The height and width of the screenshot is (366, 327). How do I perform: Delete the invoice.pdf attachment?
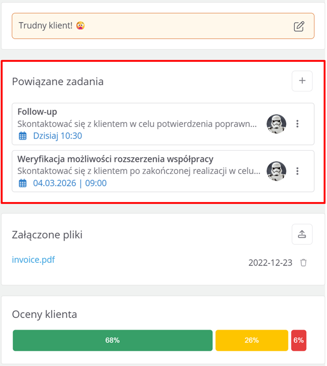click(303, 263)
